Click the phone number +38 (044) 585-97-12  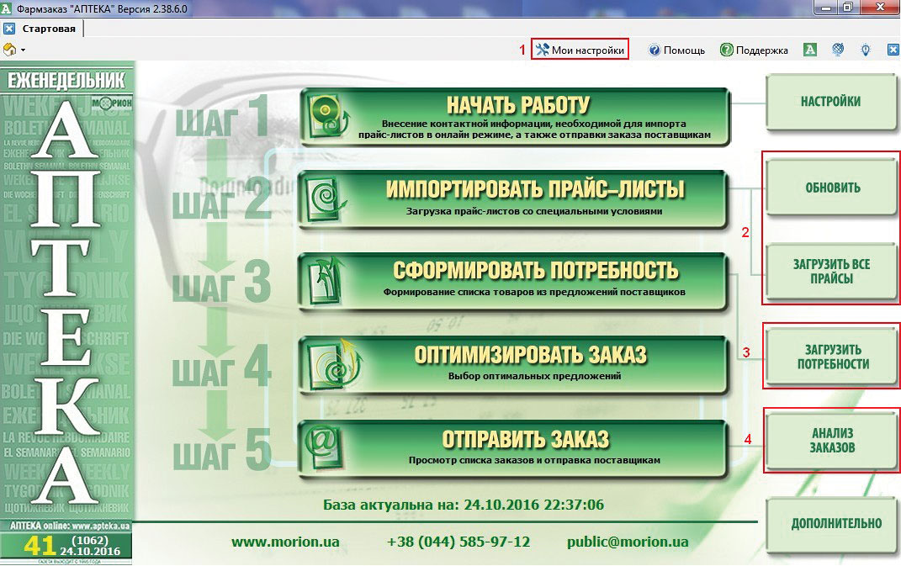coord(458,542)
